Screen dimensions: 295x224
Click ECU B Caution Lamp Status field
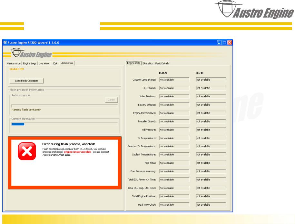click(211, 80)
